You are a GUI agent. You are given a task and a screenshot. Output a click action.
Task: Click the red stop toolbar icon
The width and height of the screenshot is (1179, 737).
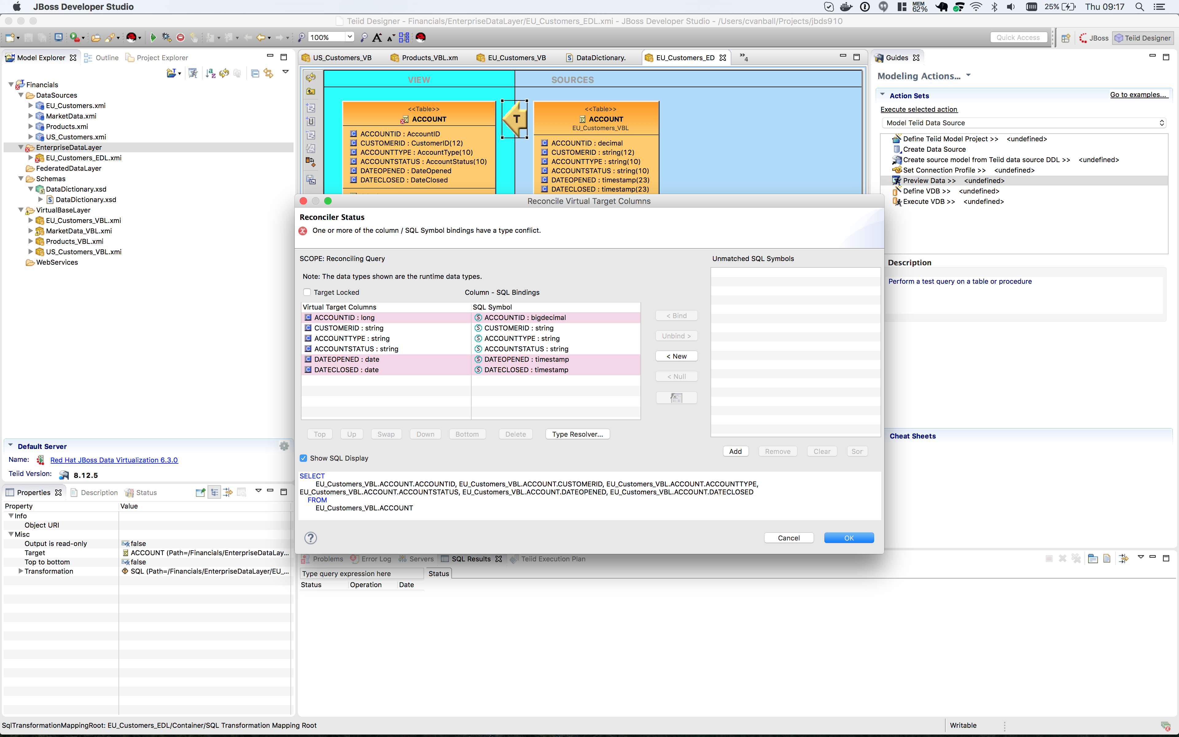pos(180,37)
